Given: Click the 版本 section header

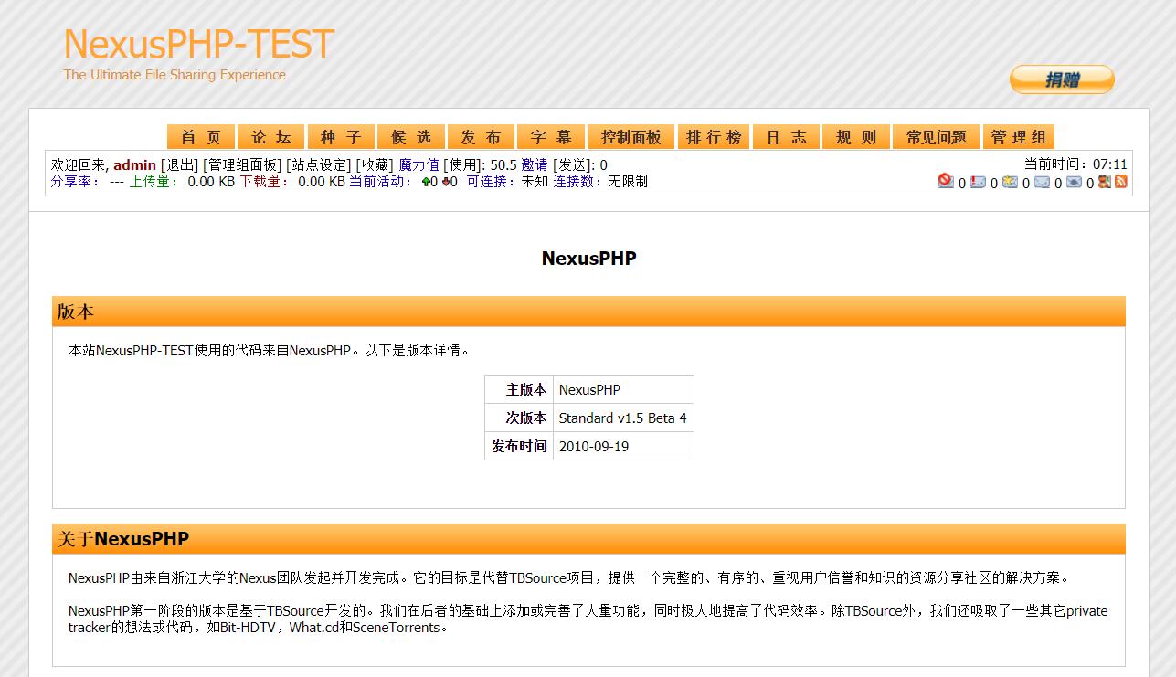Looking at the screenshot, I should click(588, 312).
